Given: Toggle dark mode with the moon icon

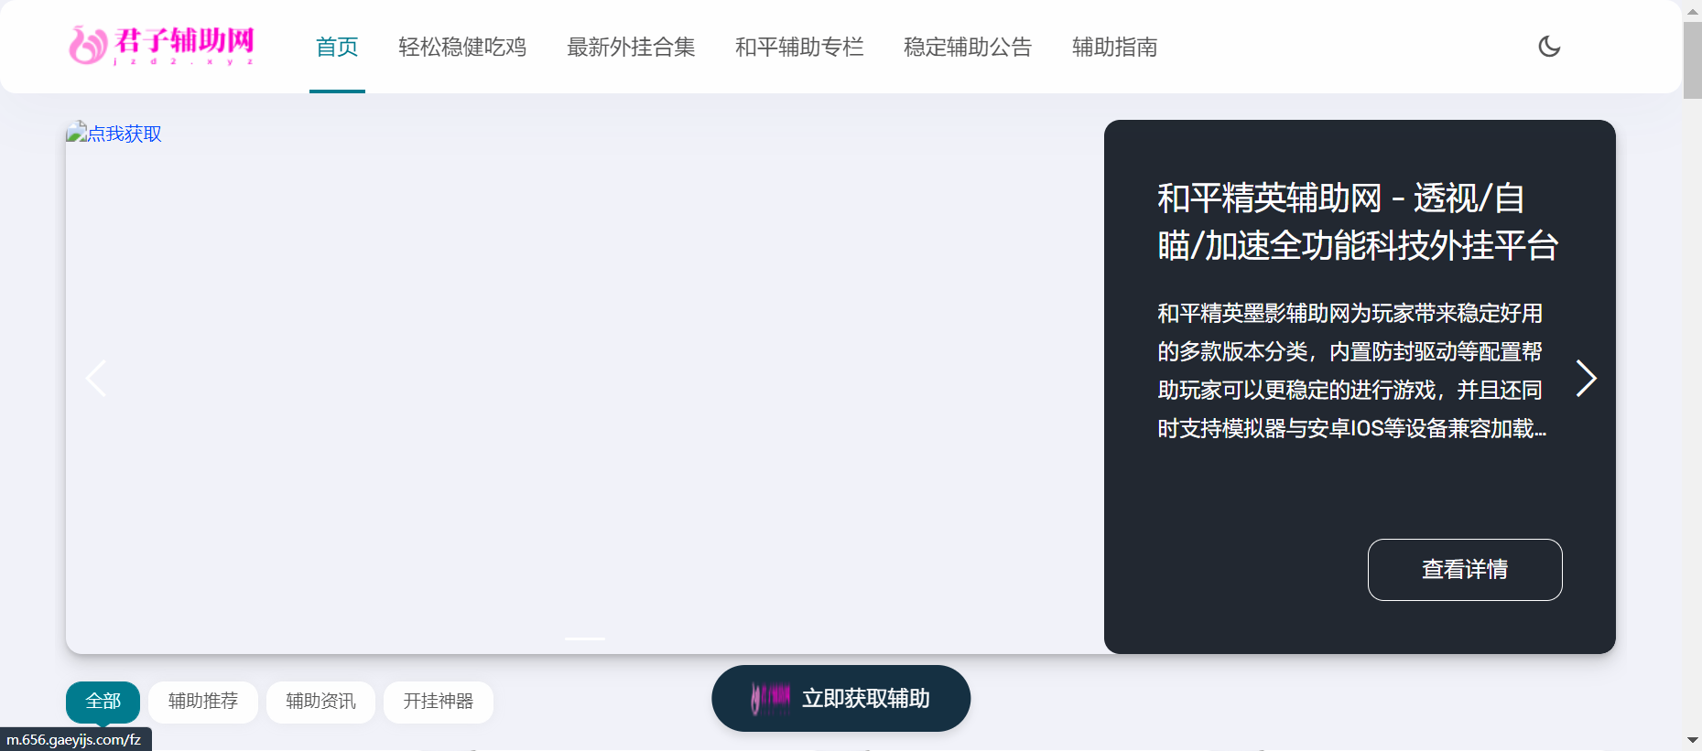Looking at the screenshot, I should 1549,47.
